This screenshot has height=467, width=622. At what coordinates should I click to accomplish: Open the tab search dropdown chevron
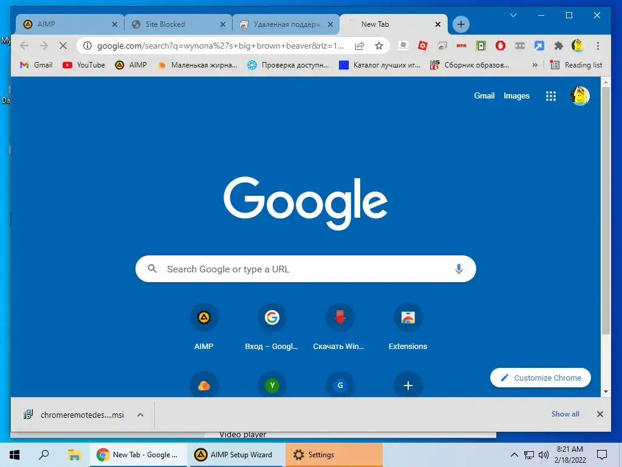click(513, 15)
